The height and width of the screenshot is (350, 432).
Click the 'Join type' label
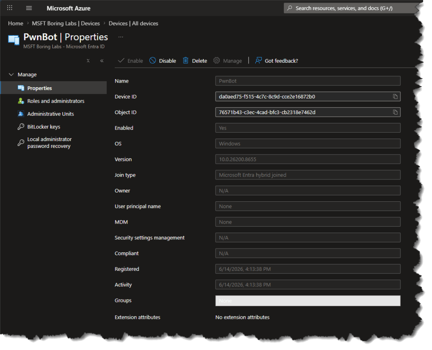coord(125,175)
